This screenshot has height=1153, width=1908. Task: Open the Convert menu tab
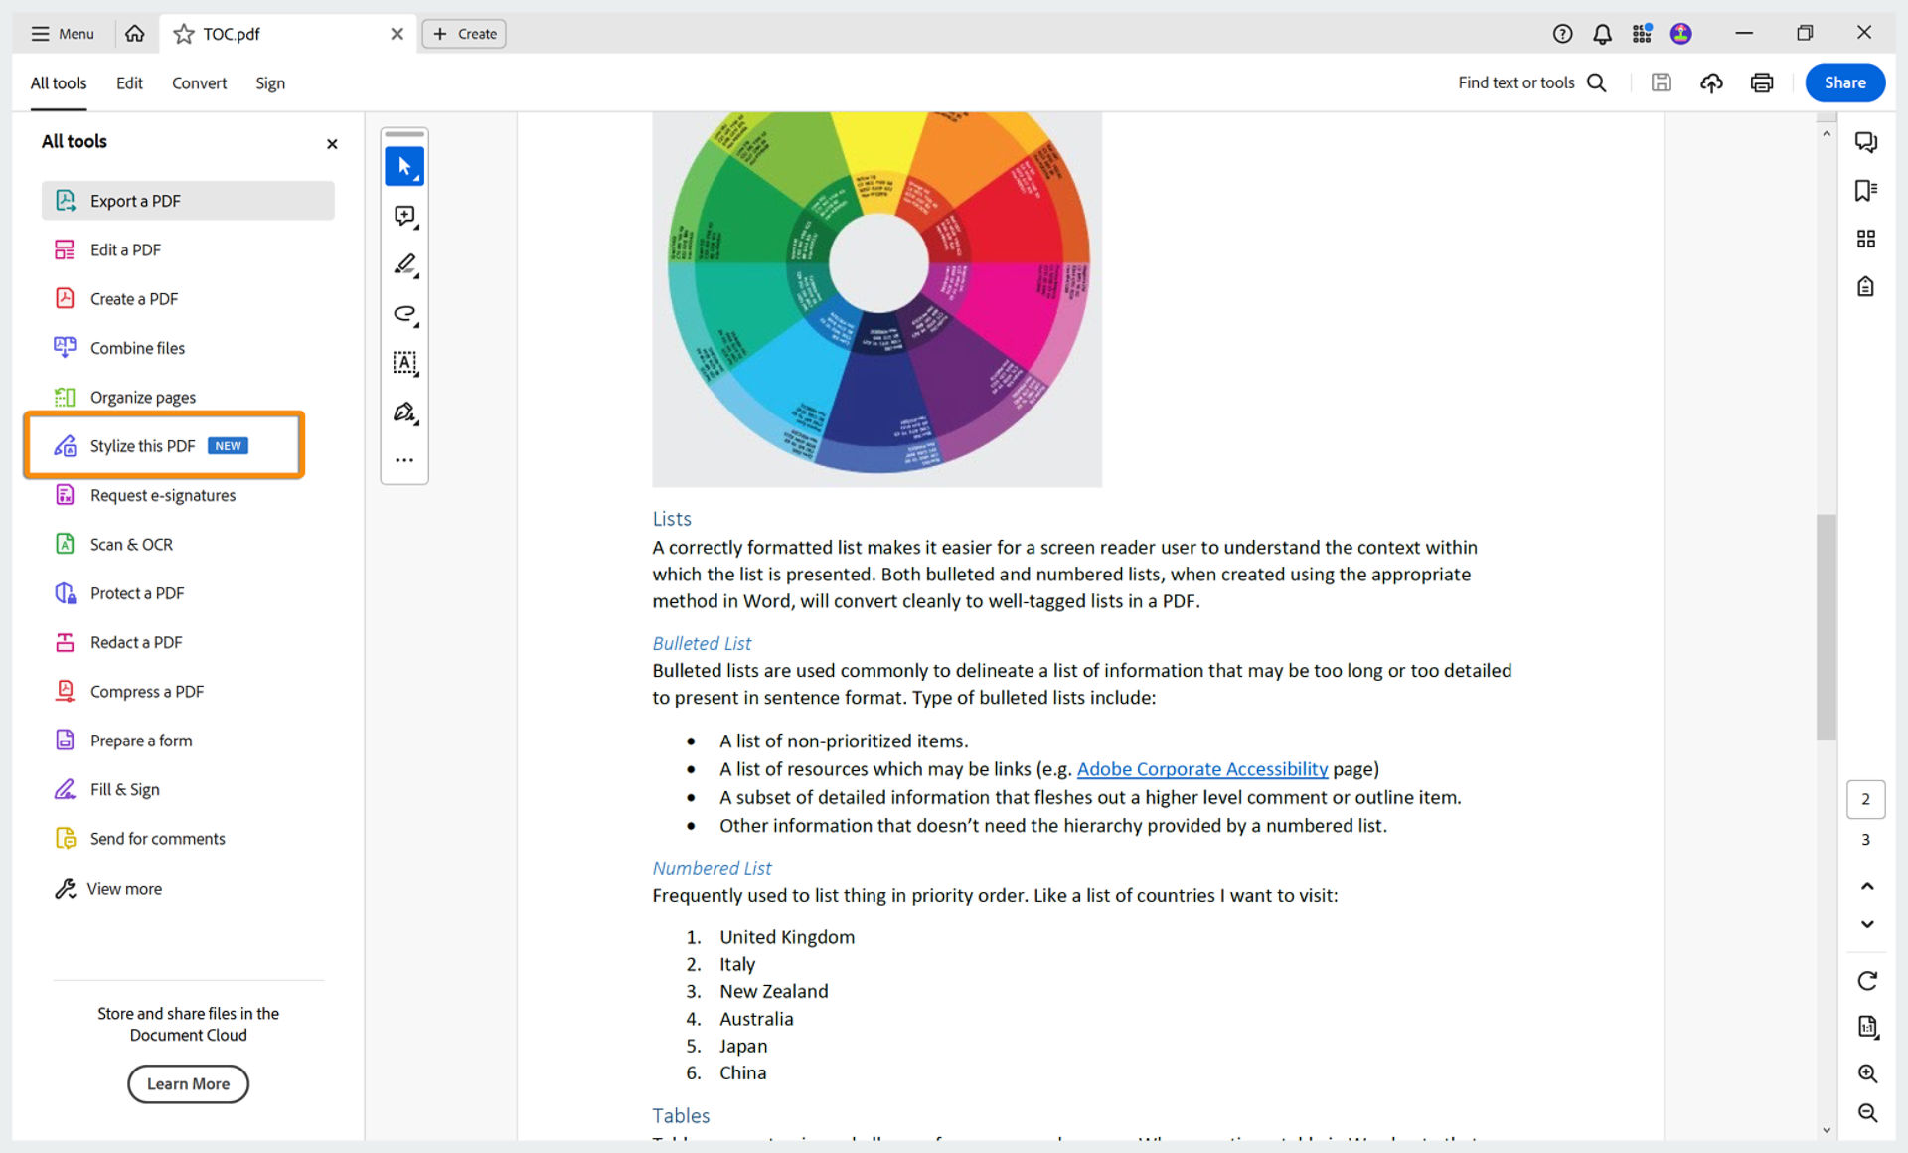tap(199, 83)
